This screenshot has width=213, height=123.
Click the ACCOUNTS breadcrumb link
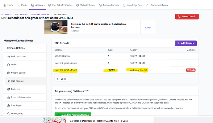click(6, 15)
